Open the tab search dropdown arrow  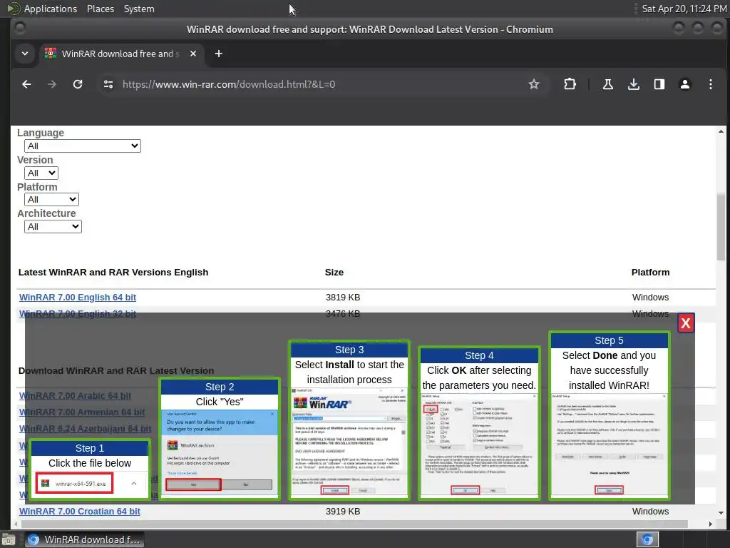25,54
